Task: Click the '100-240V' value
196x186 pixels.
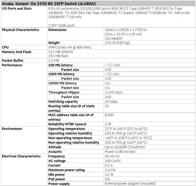Action: (x=113, y=161)
